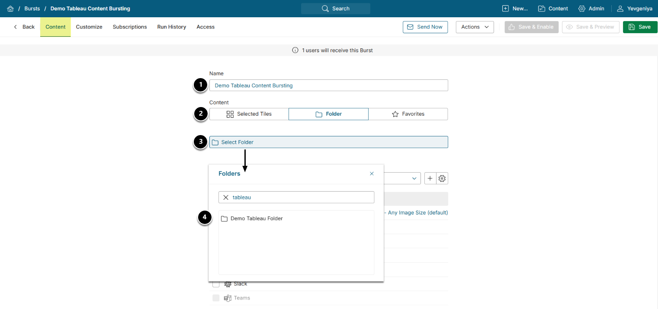Expand the dropdown behind Folders popup
The height and width of the screenshot is (309, 658).
click(x=414, y=178)
